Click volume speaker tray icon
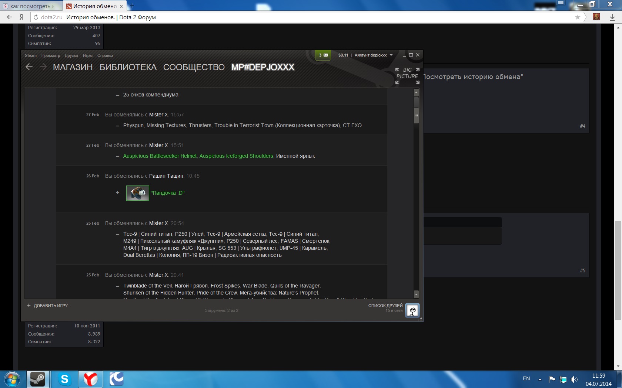Viewport: 622px width, 388px height. pos(574,379)
